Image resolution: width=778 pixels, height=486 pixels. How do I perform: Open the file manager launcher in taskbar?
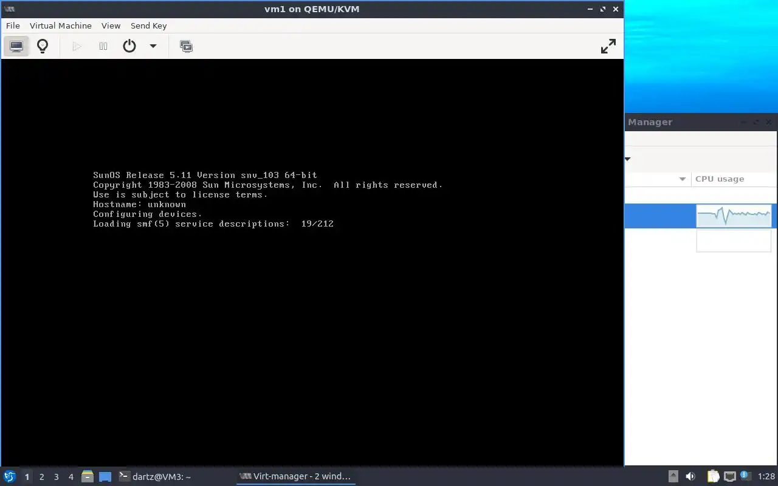[x=88, y=477]
